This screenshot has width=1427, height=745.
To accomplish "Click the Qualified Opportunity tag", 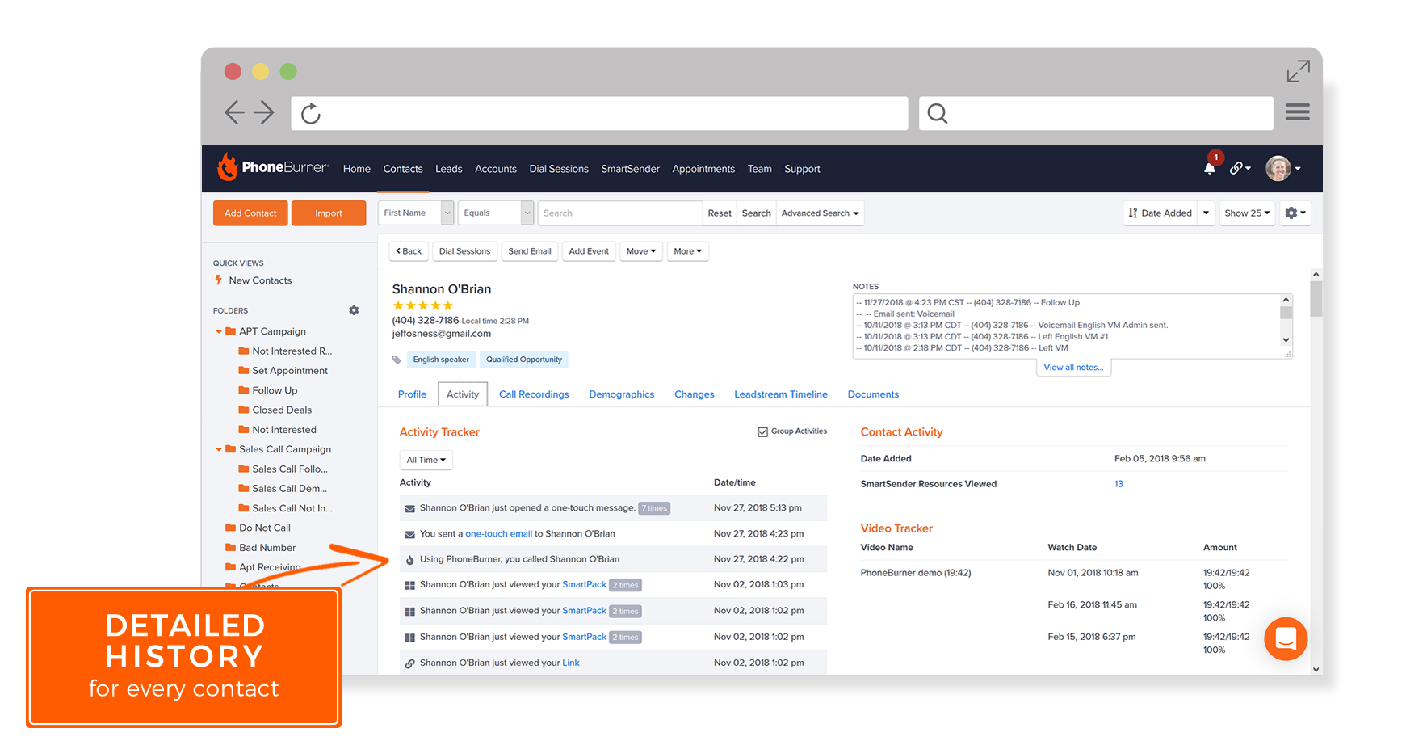I will (524, 360).
